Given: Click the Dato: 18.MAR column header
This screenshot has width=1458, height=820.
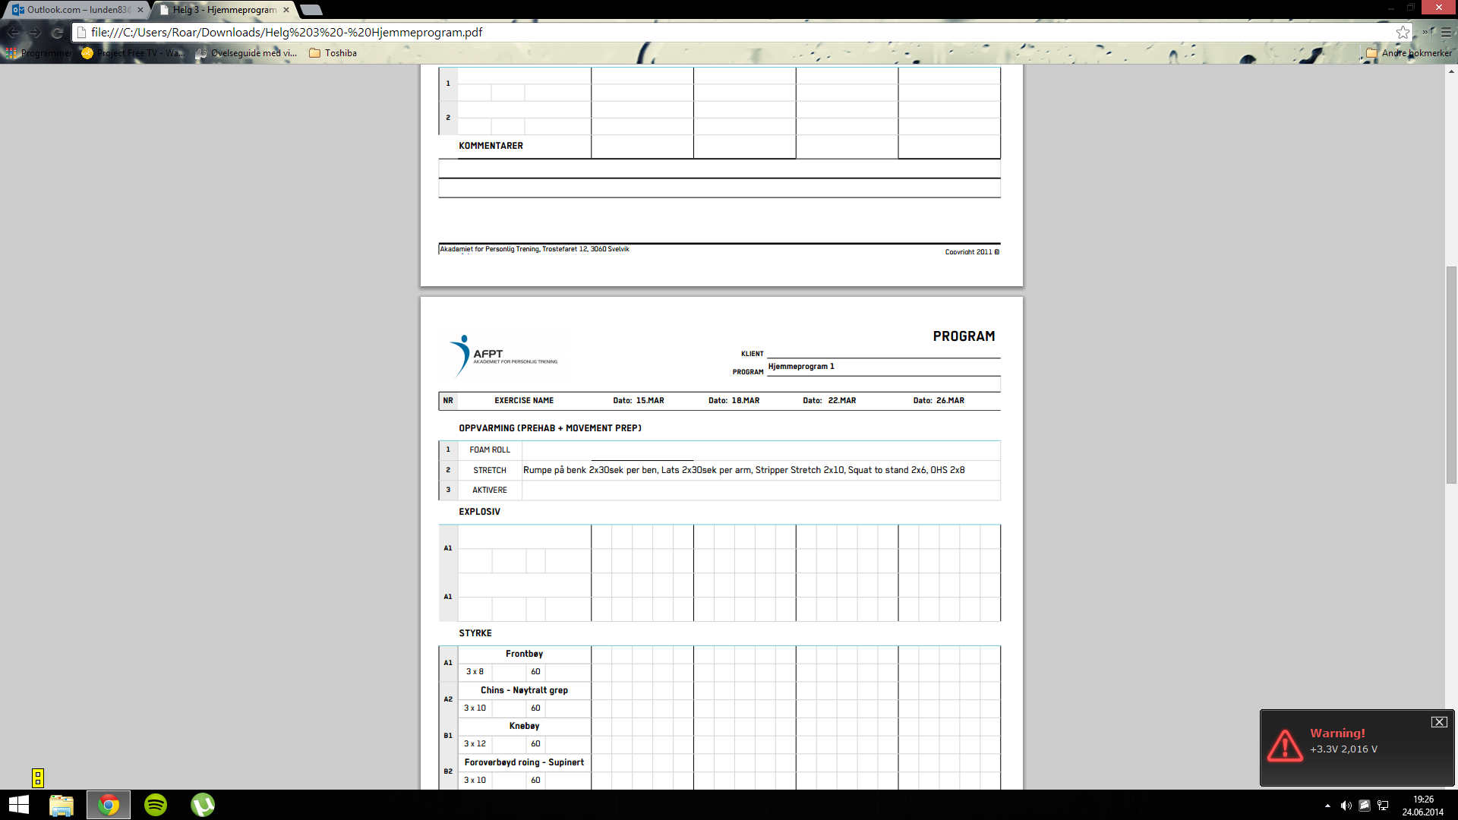Looking at the screenshot, I should click(734, 401).
